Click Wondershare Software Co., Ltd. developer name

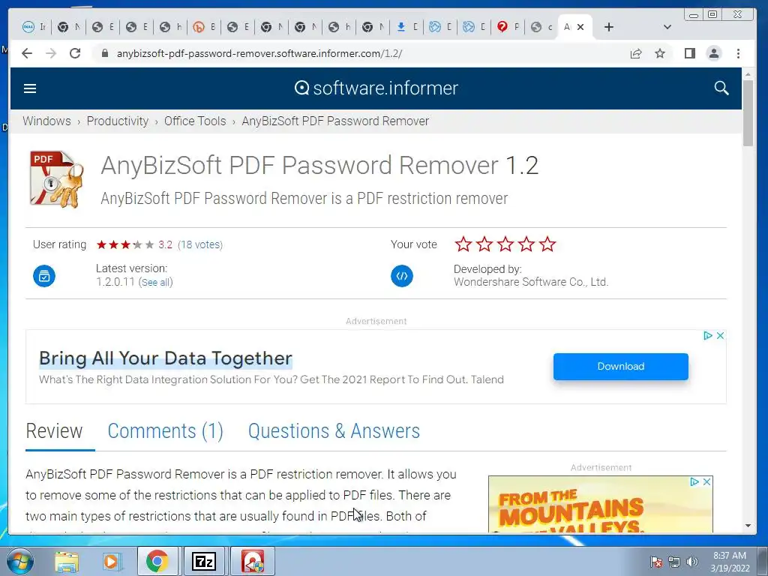click(x=531, y=282)
